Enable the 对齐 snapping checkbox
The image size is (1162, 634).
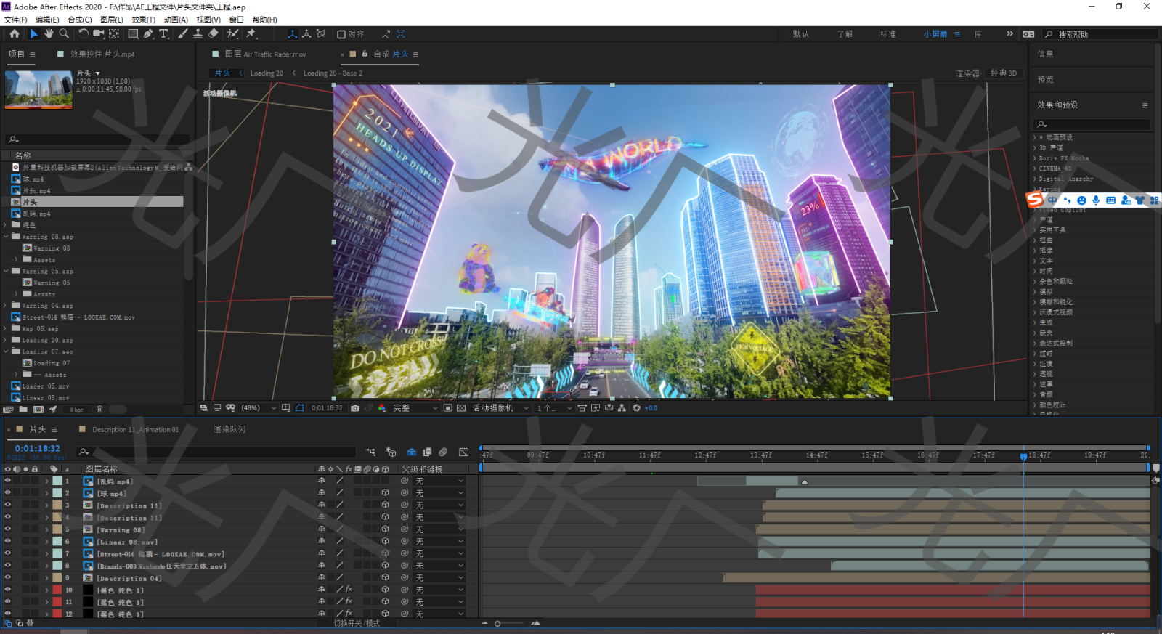click(341, 34)
